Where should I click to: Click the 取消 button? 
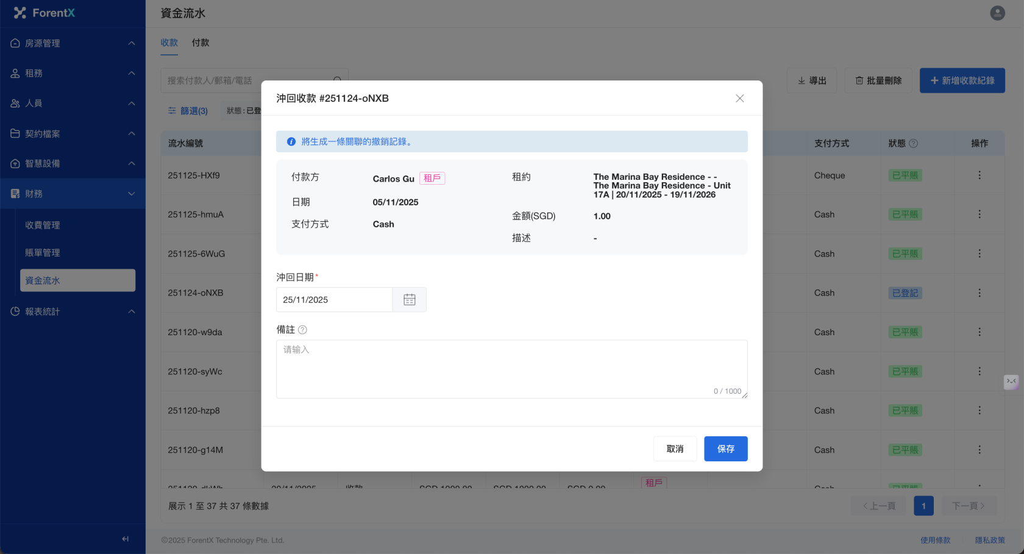675,449
